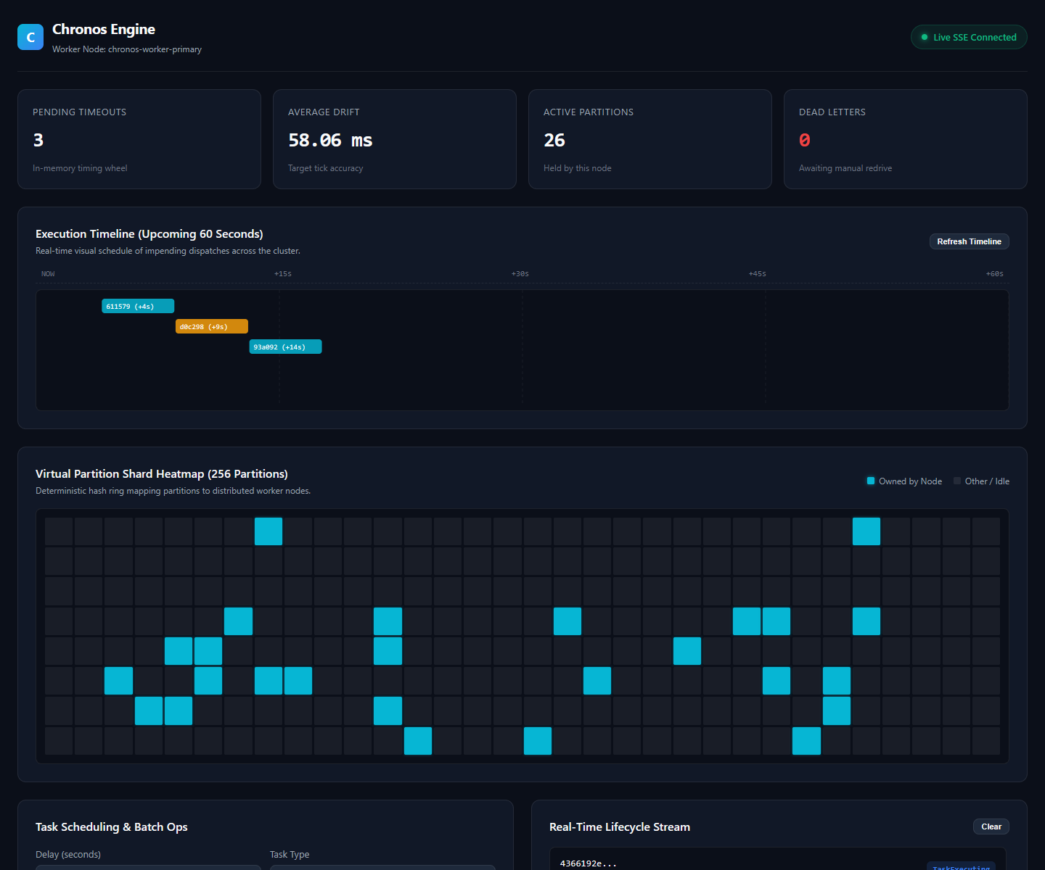This screenshot has height=870, width=1045.
Task: Click the Other / Idle legend swatch
Action: [957, 481]
